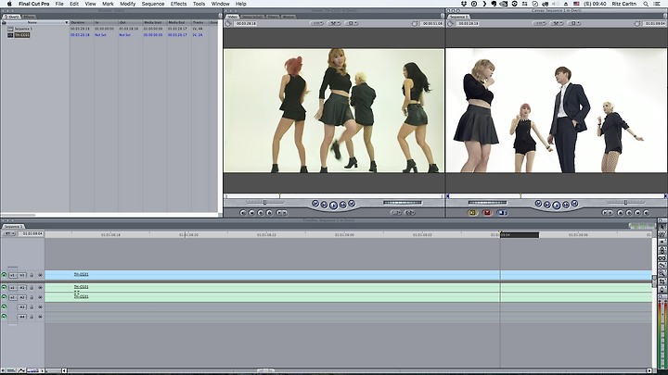Play the sequence in the Canvas window
Screen dimensions: 668x375
[x=557, y=206]
